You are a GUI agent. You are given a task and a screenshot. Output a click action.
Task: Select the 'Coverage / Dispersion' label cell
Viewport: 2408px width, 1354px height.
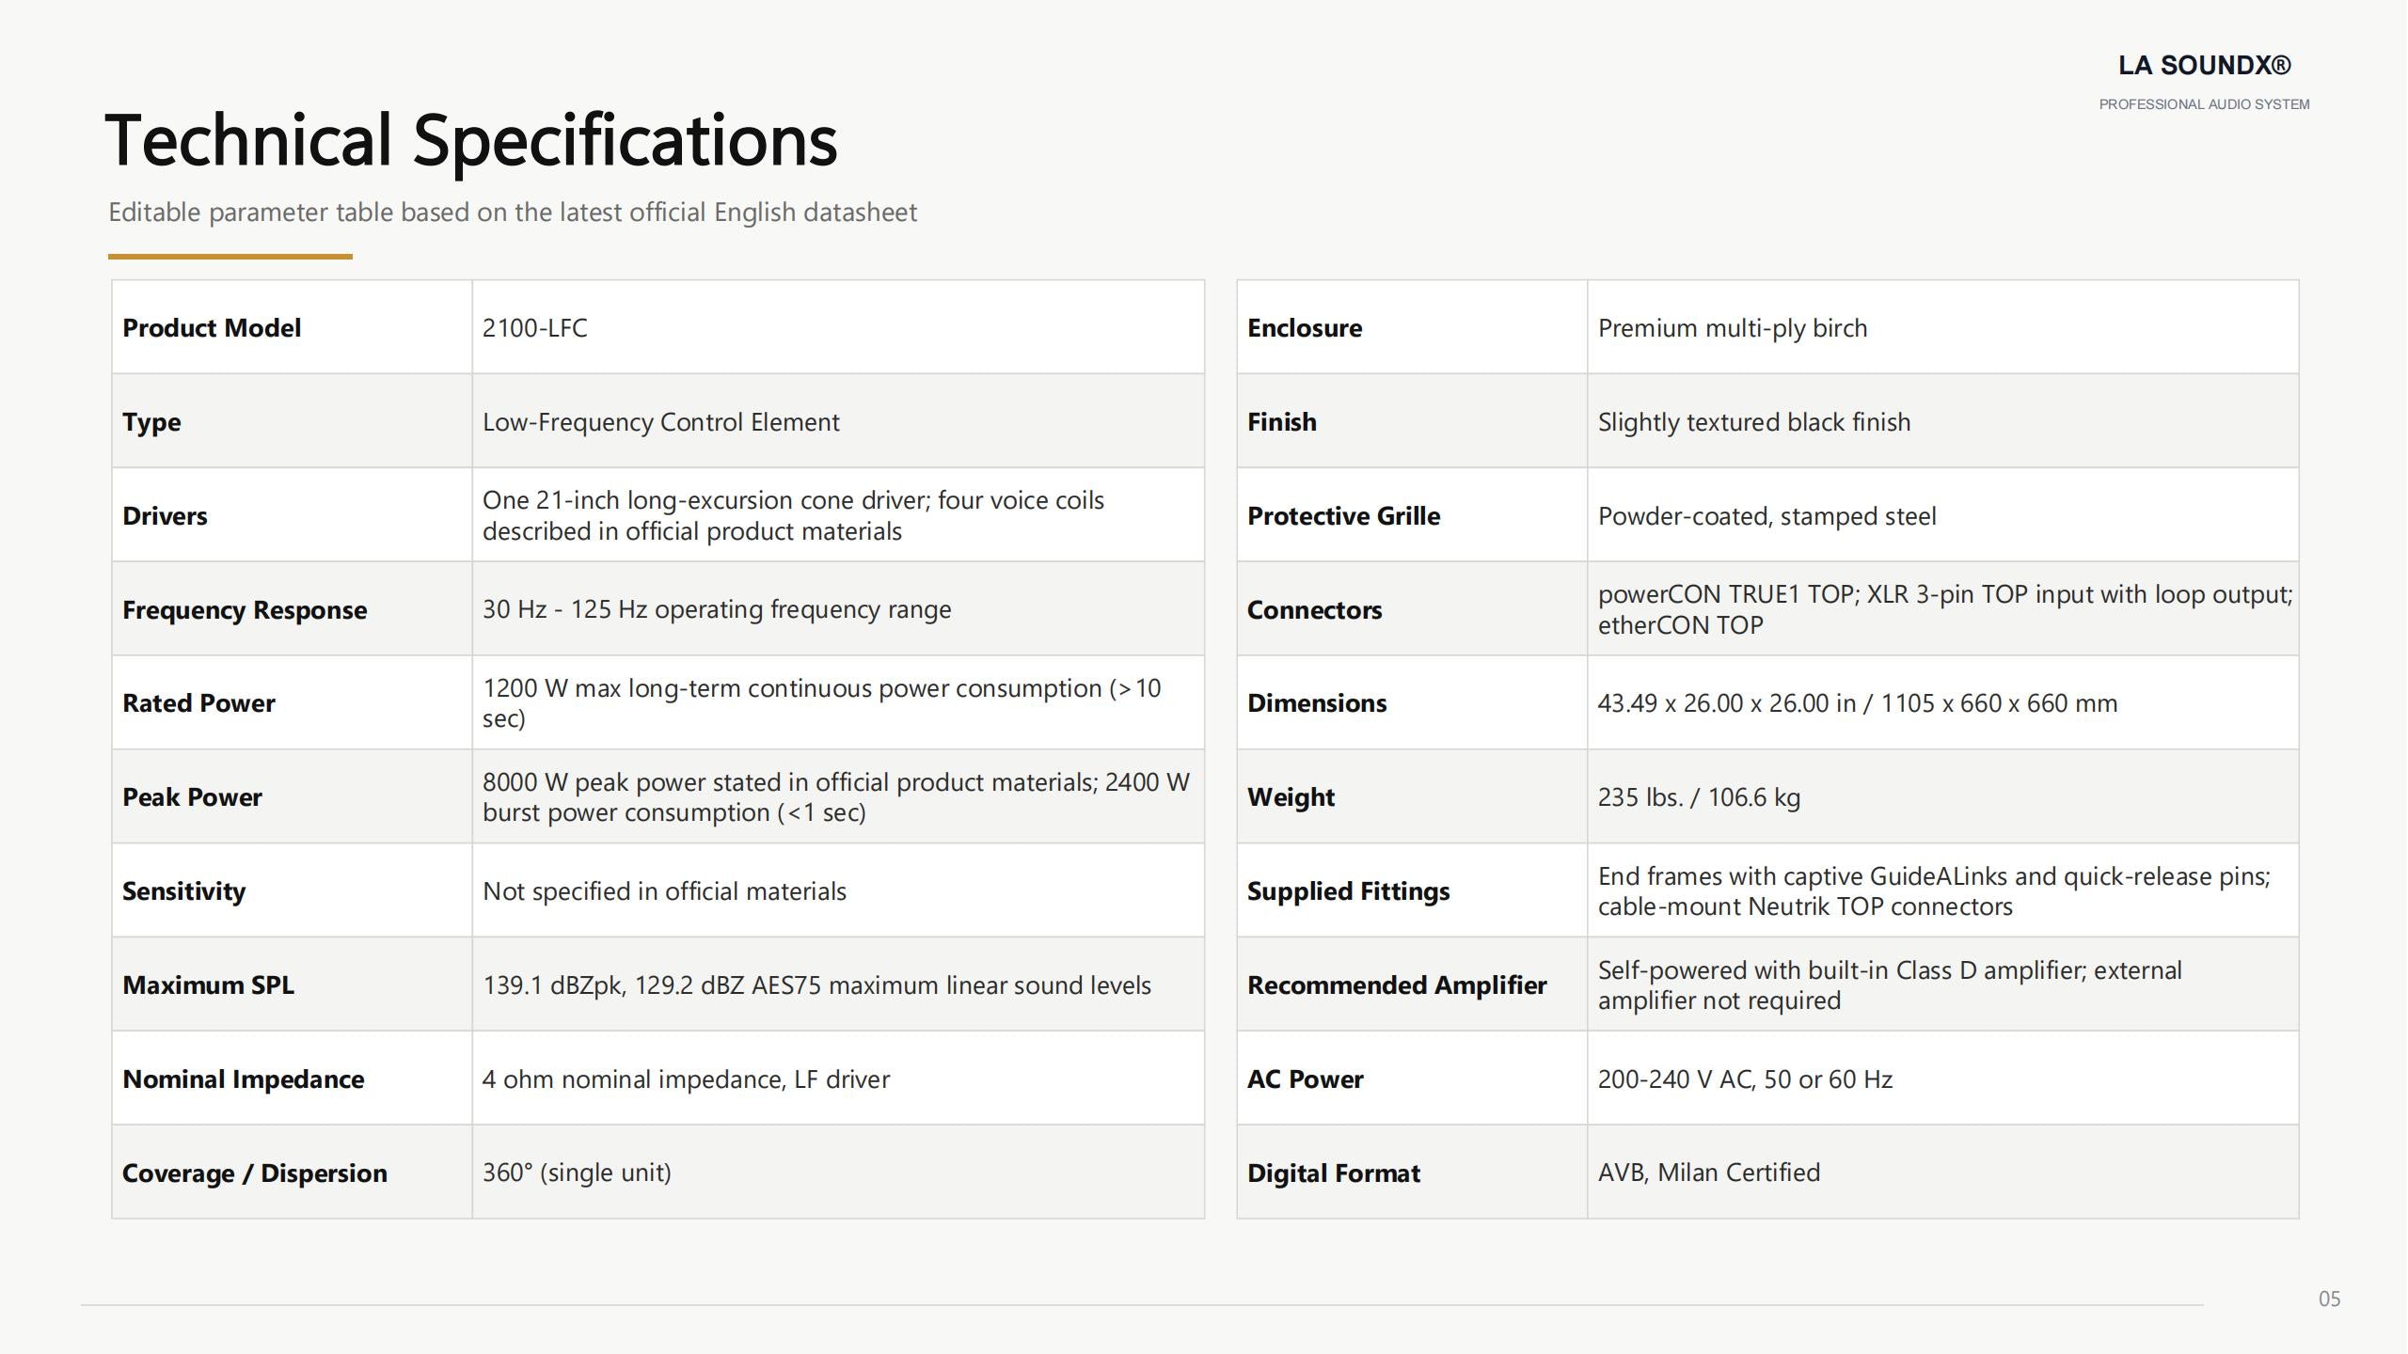pos(292,1173)
